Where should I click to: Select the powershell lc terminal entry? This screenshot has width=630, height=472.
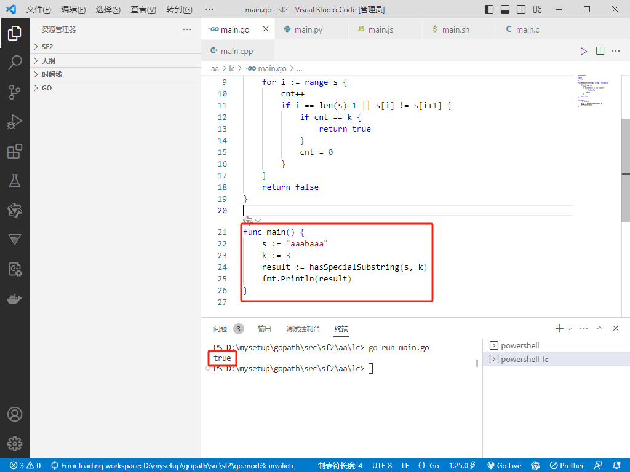tap(556, 359)
